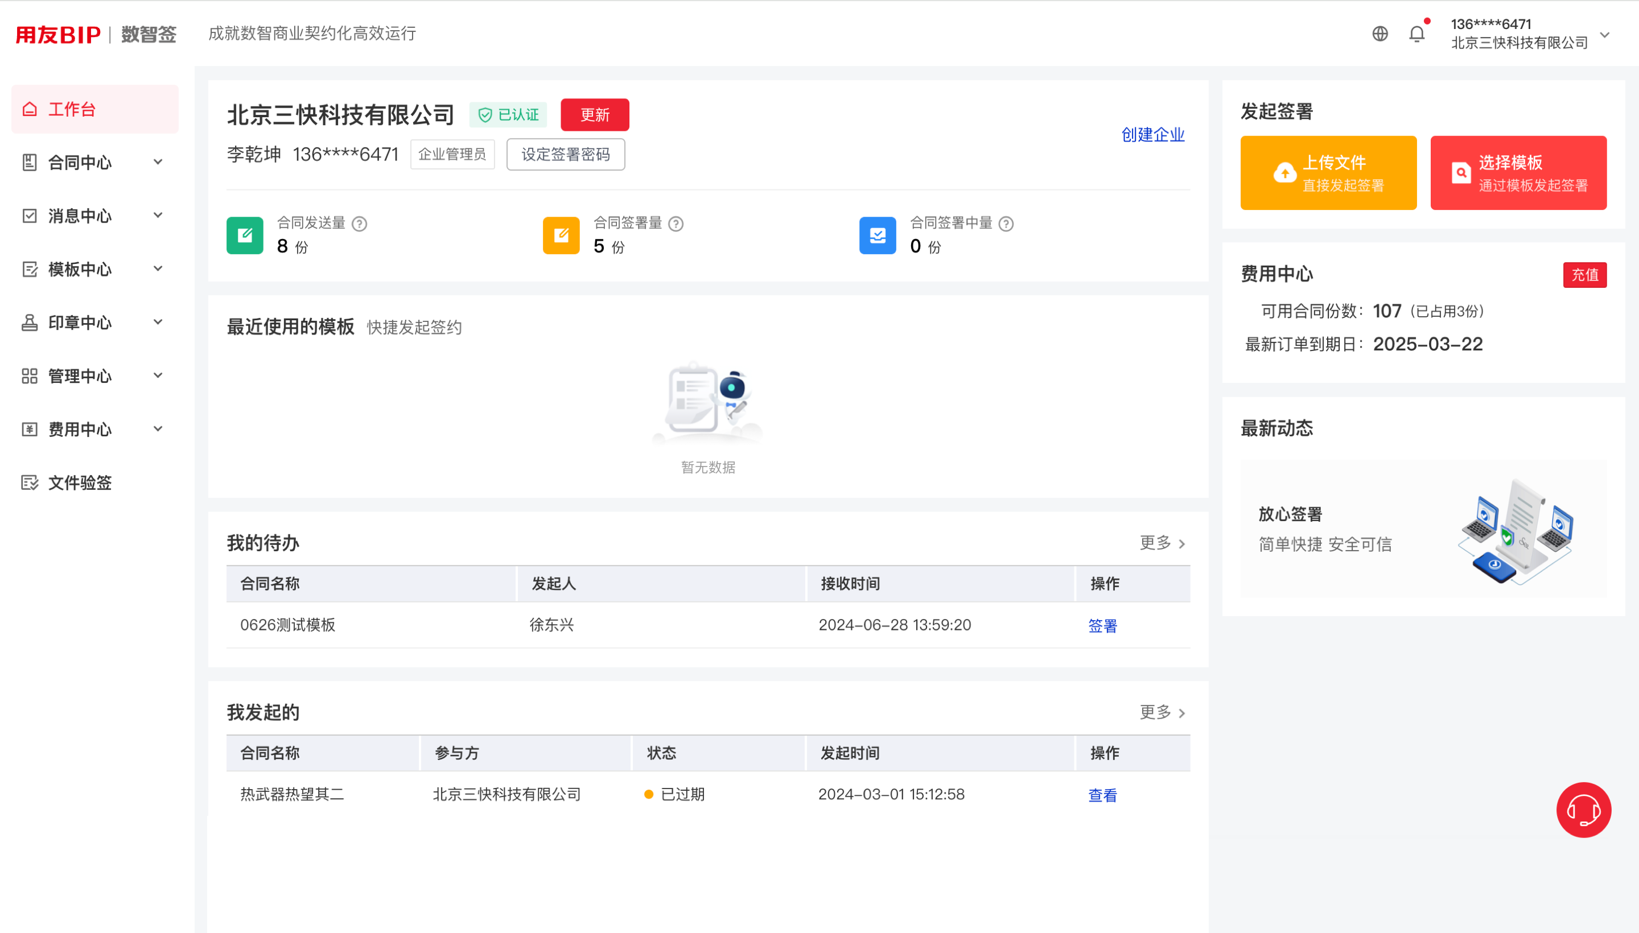Click the 设定签署密码 button
Image resolution: width=1639 pixels, height=933 pixels.
coord(565,154)
